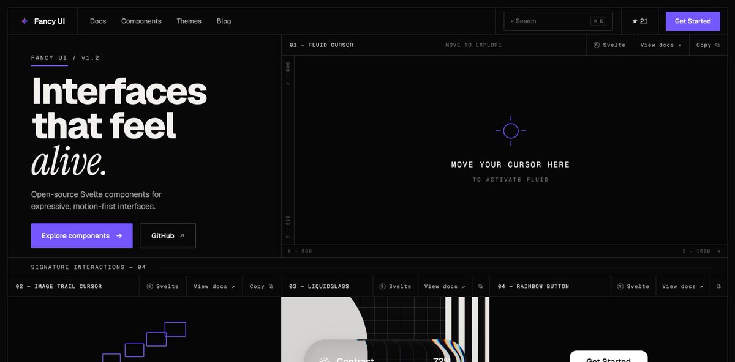Select Svelte in Image Trail Cursor header
735x362 pixels.
coord(163,286)
